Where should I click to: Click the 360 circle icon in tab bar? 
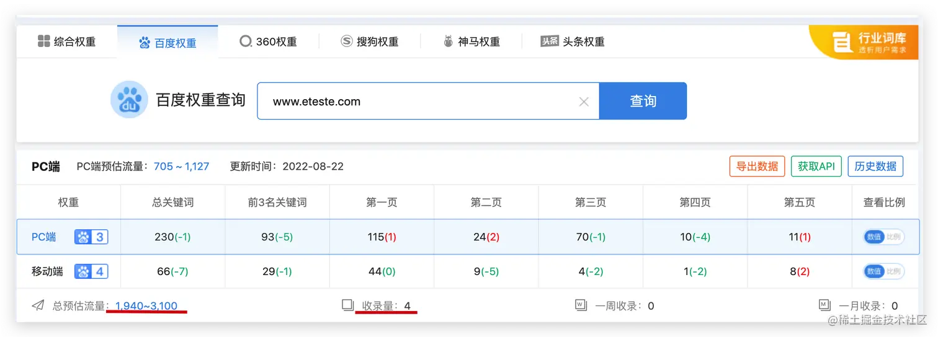point(246,42)
